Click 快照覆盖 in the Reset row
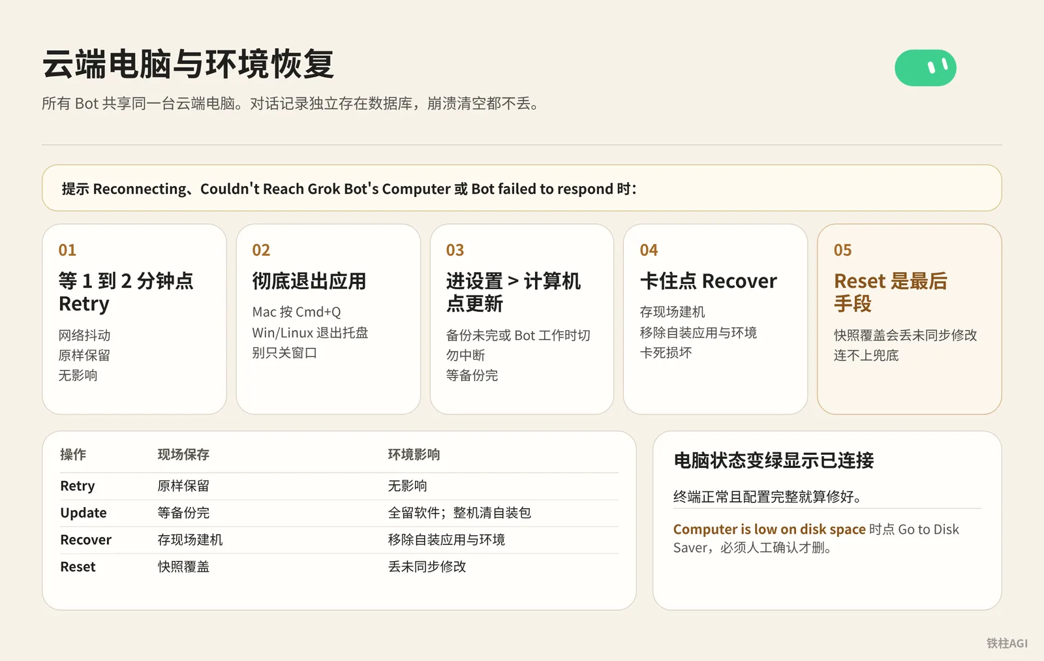Screen dimensions: 1044x661 (x=183, y=567)
